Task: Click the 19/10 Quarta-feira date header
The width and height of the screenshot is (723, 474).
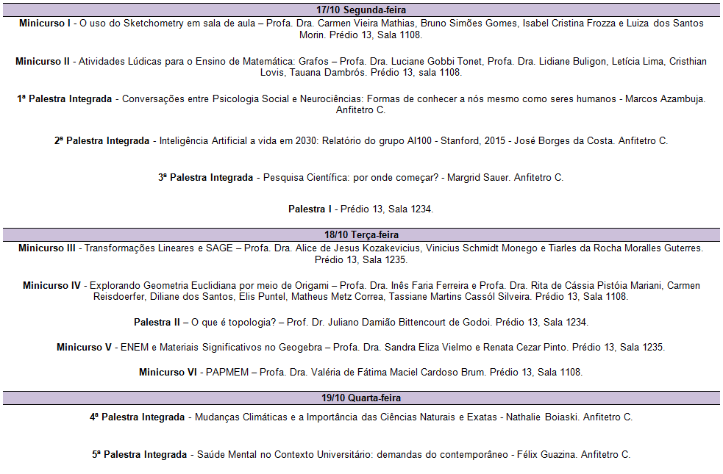Action: (361, 398)
